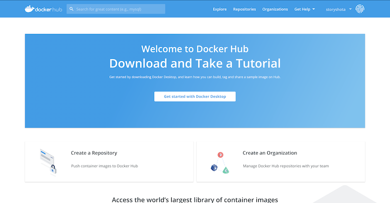Open the Explore page
The image size is (390, 203).
[220, 9]
